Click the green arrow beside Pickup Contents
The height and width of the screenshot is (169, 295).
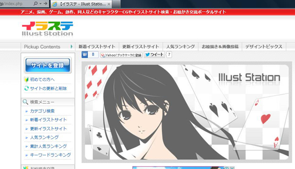click(x=72, y=46)
